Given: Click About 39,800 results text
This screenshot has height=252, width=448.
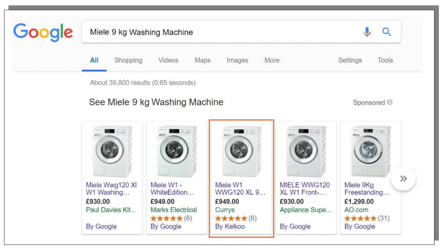Looking at the screenshot, I should (143, 83).
